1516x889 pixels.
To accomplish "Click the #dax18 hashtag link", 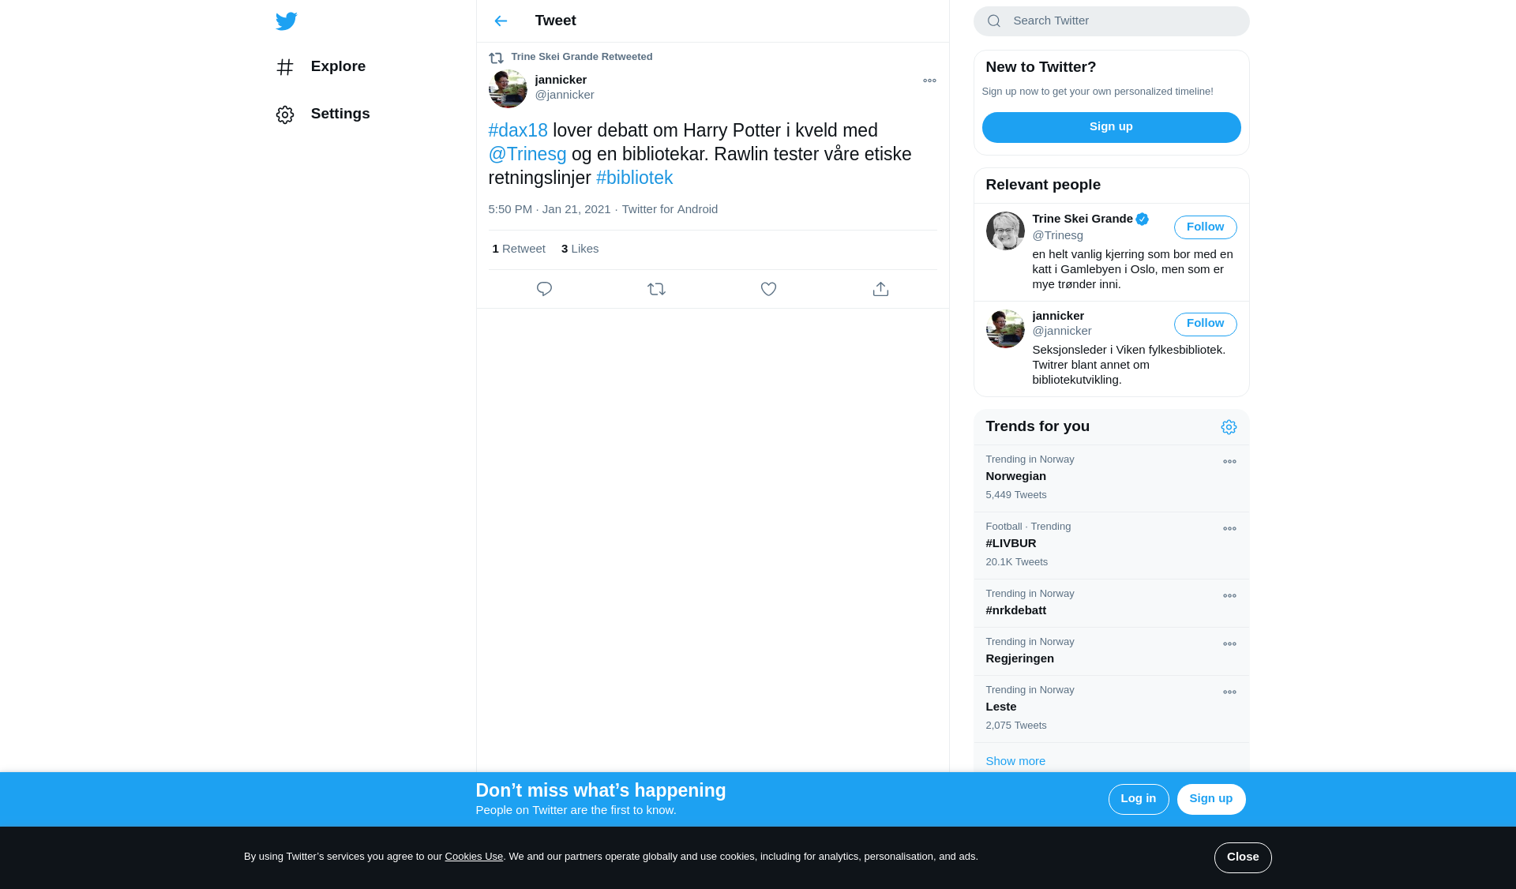I will tap(518, 131).
